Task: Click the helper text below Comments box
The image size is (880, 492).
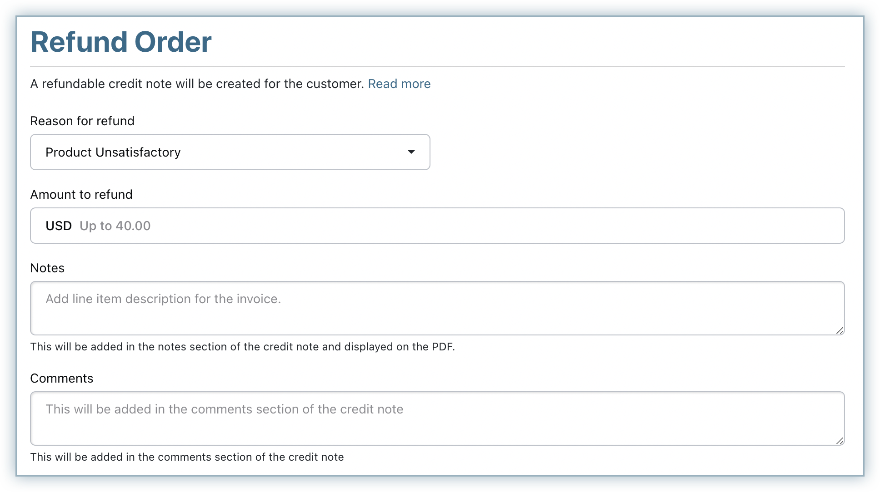Action: [x=187, y=457]
